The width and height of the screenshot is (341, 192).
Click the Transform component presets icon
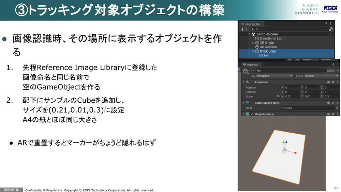tap(332, 82)
